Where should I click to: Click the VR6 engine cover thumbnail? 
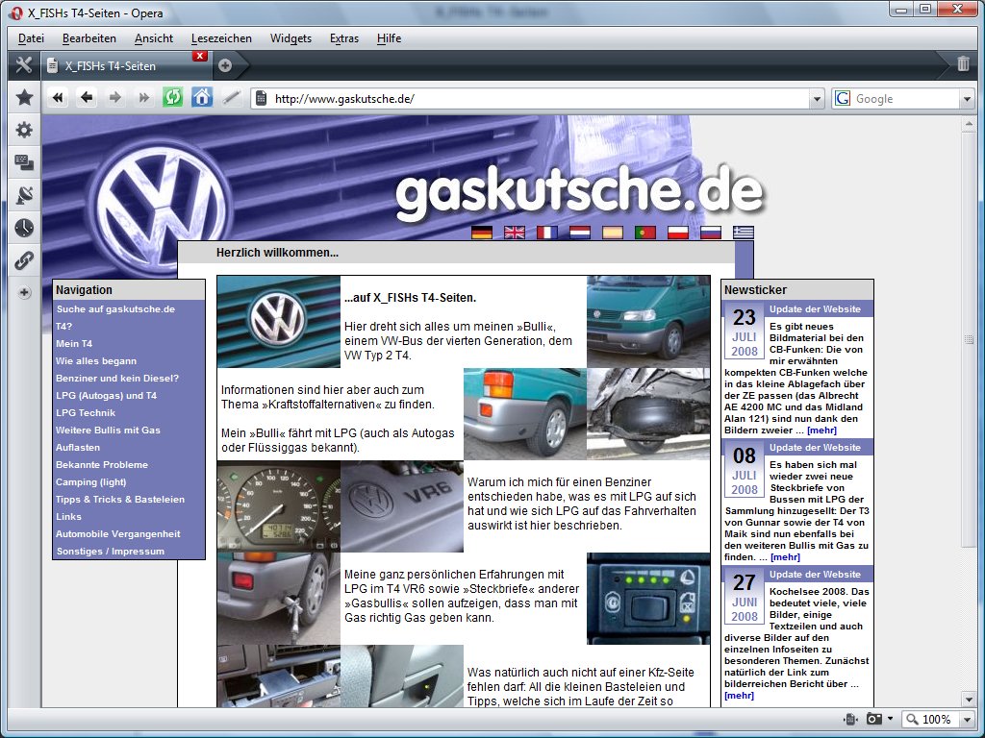402,506
